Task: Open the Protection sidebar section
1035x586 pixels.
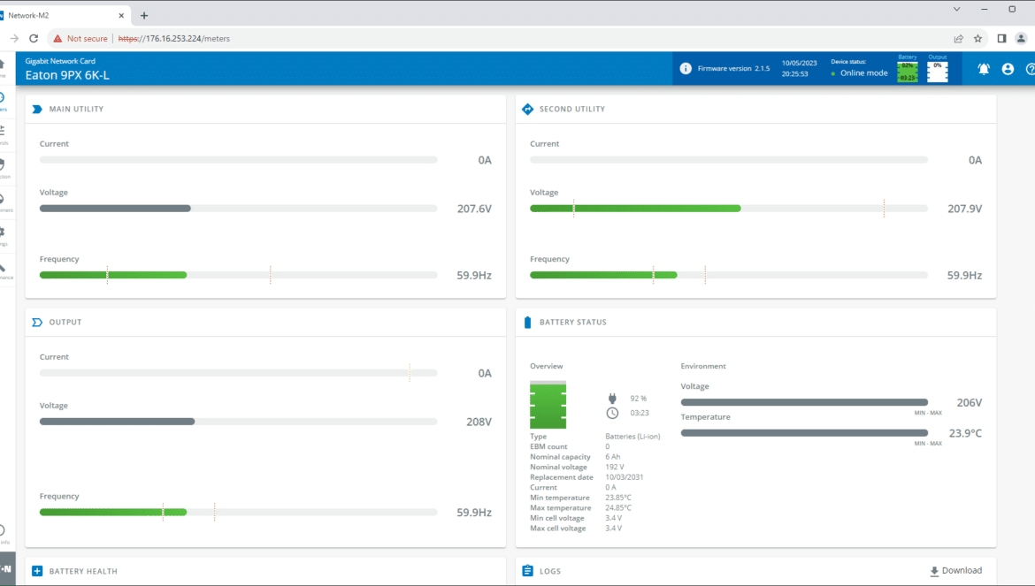Action: tap(4, 167)
